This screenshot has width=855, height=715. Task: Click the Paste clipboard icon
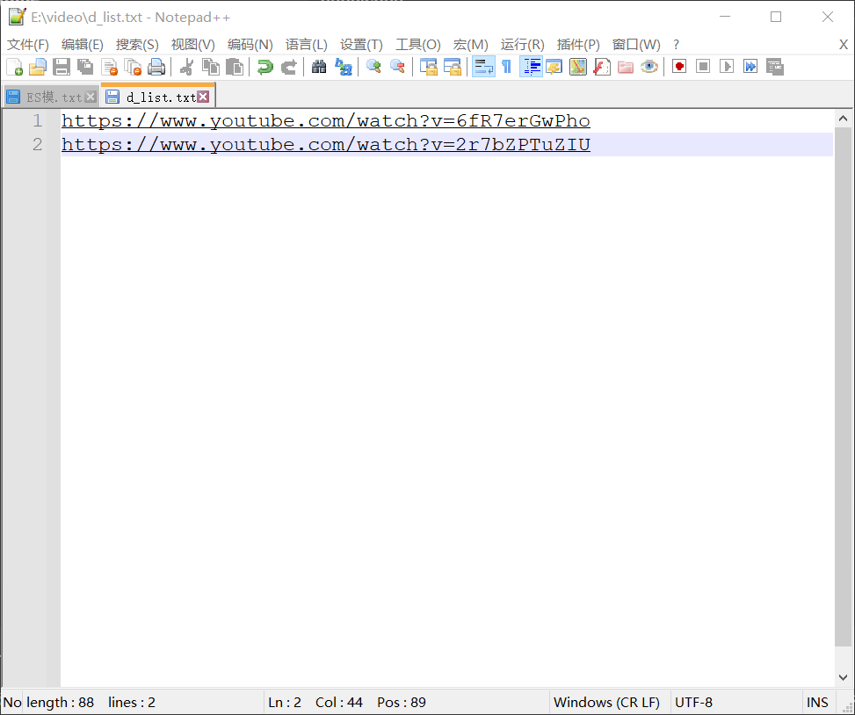235,67
